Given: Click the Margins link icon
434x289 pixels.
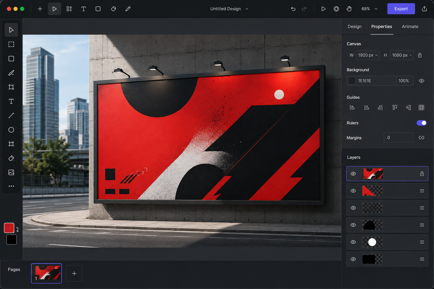Looking at the screenshot, I should pyautogui.click(x=421, y=137).
